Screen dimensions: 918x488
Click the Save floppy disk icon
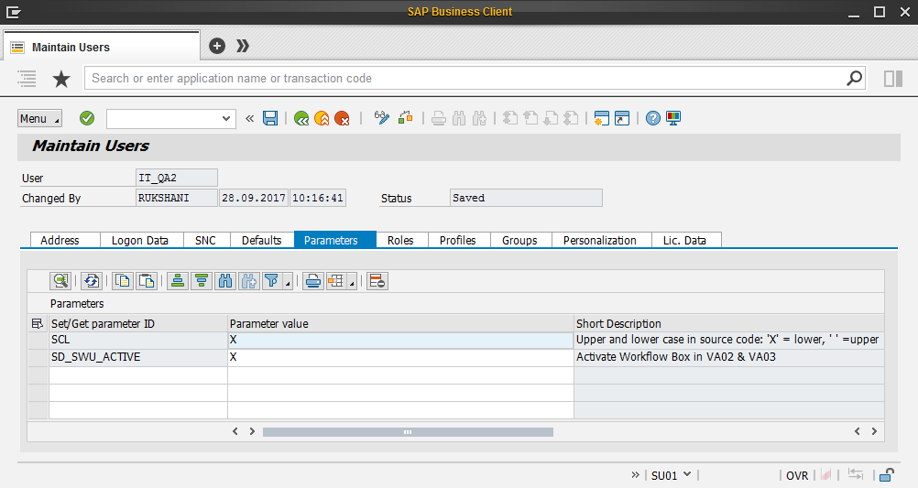point(270,118)
